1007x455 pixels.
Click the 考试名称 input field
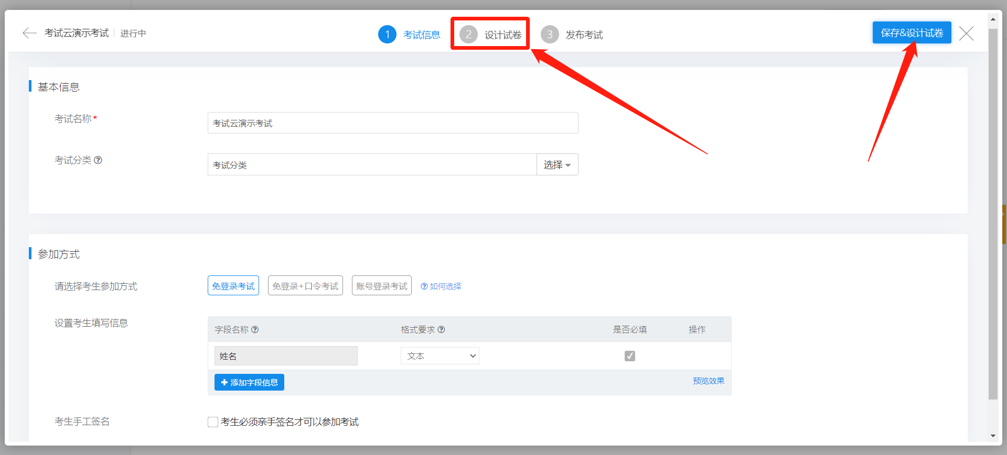coord(392,123)
